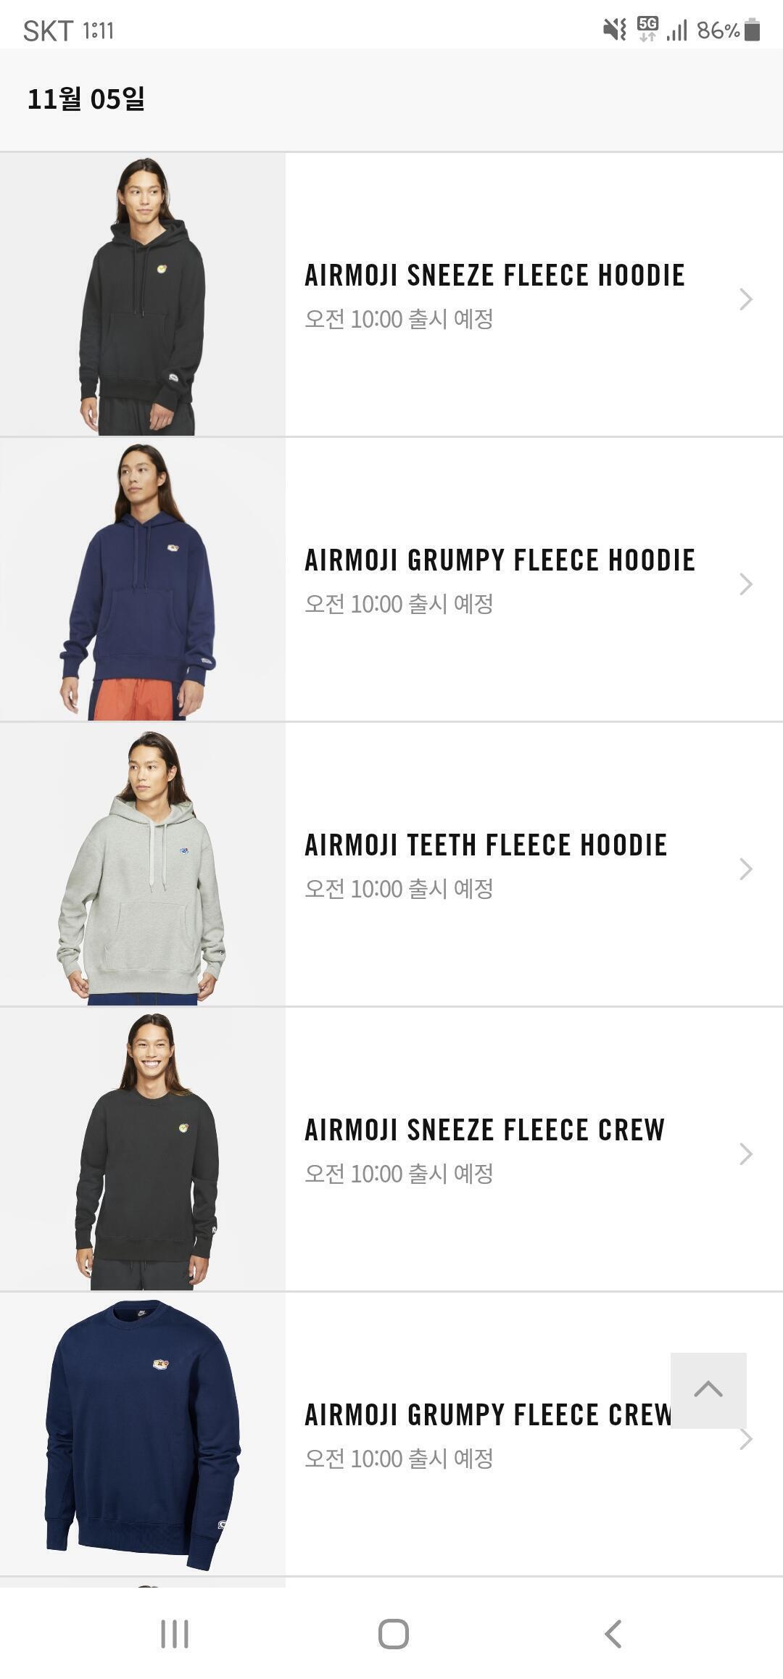Open navy Grumpy hoodie product image
This screenshot has height=1679, width=783.
(143, 579)
